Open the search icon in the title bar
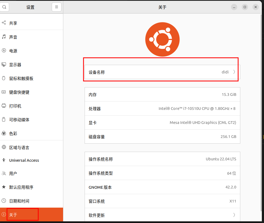The image size is (264, 223). pos(4,7)
